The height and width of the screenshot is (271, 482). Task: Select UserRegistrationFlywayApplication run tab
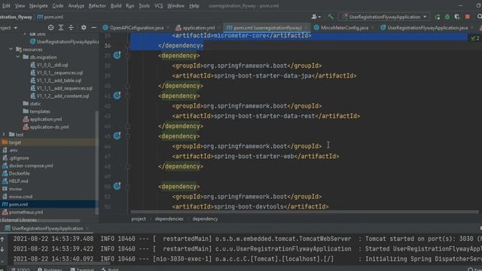47,228
